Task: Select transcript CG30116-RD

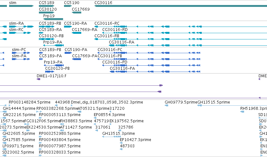Action: tap(115, 29)
